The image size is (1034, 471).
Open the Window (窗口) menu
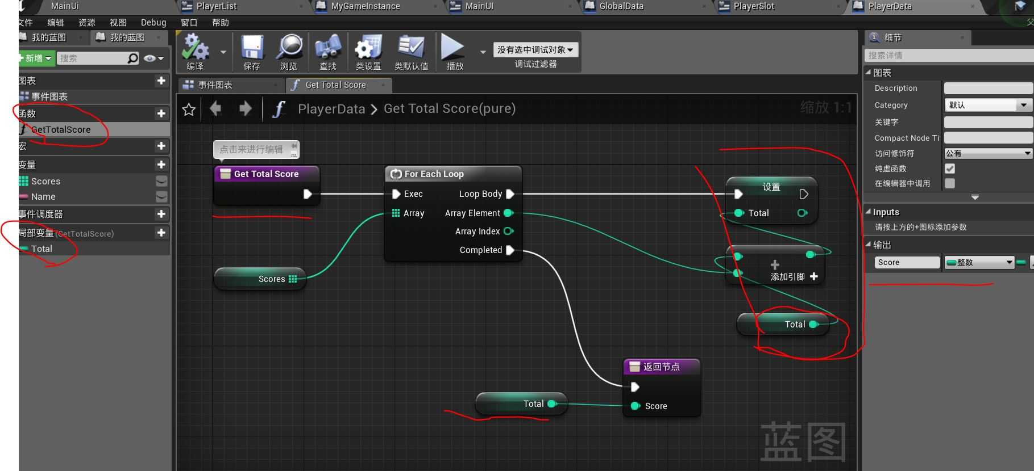tap(189, 23)
